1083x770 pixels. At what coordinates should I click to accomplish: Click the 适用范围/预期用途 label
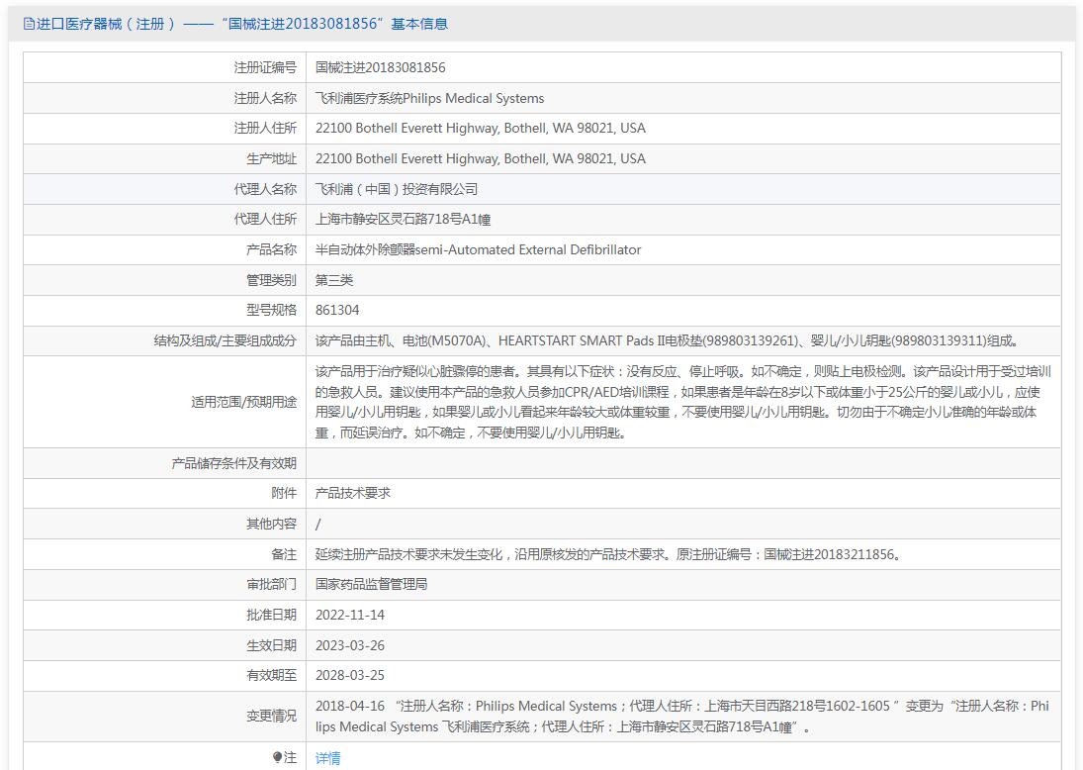244,402
